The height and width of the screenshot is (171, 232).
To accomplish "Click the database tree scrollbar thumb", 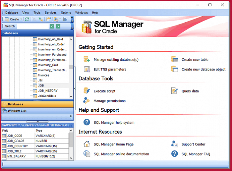I will pyautogui.click(x=71, y=67).
